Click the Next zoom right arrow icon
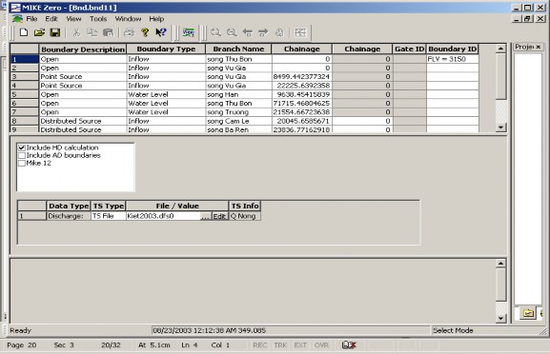Screen dimensions: 550x354 tap(263, 32)
